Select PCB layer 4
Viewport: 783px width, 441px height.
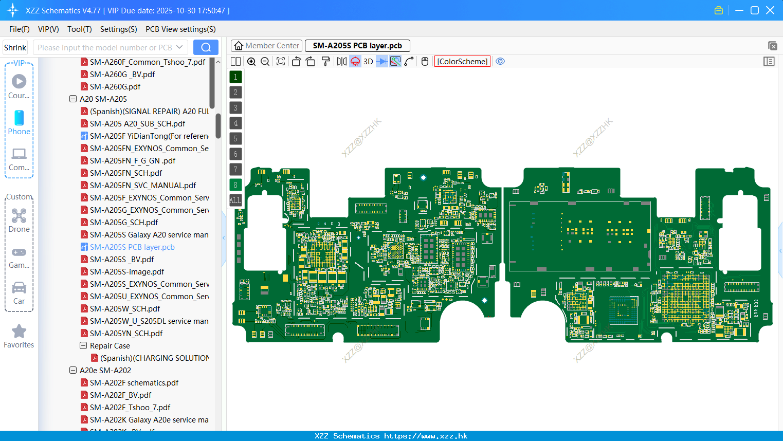click(x=235, y=123)
